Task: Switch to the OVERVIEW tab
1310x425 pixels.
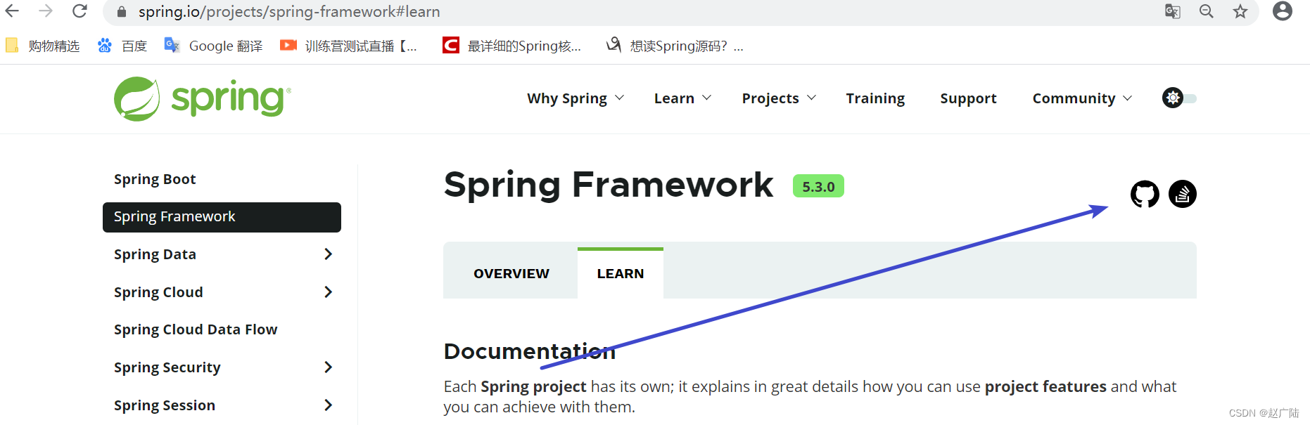Action: pyautogui.click(x=511, y=273)
